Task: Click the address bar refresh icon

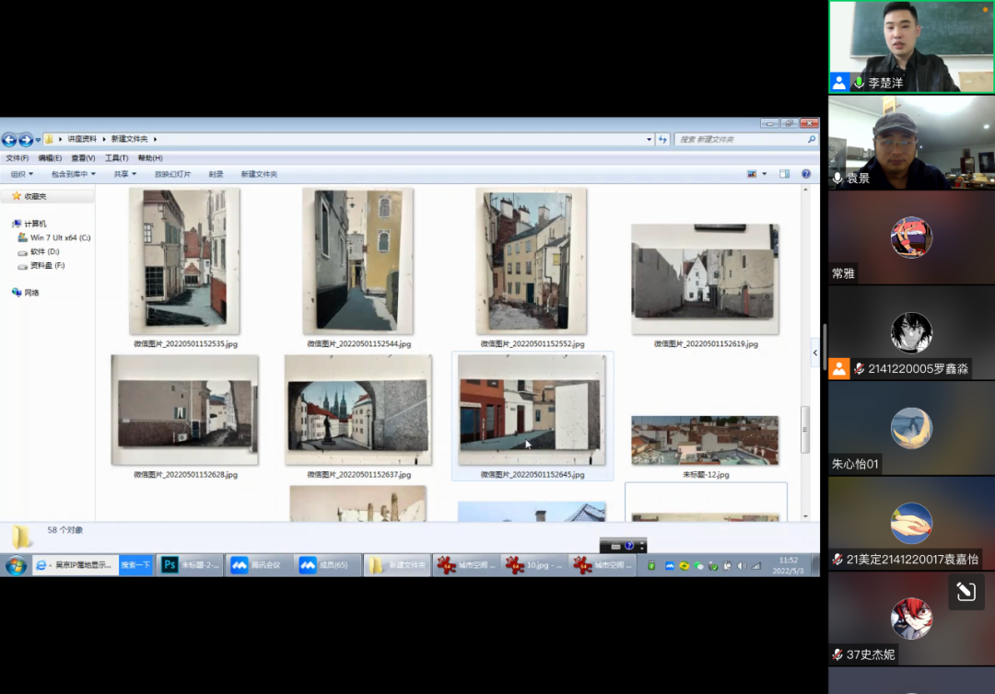Action: tap(662, 139)
